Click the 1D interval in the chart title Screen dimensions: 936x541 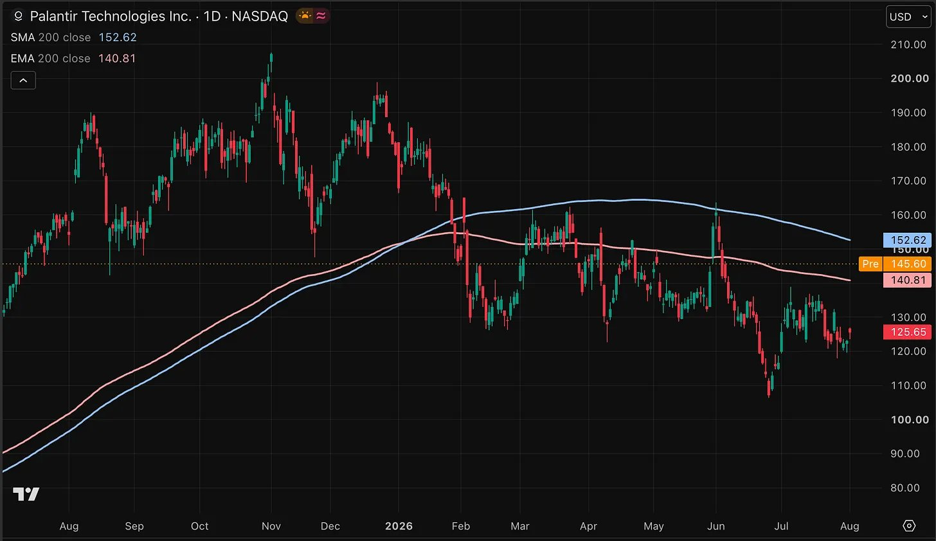212,16
